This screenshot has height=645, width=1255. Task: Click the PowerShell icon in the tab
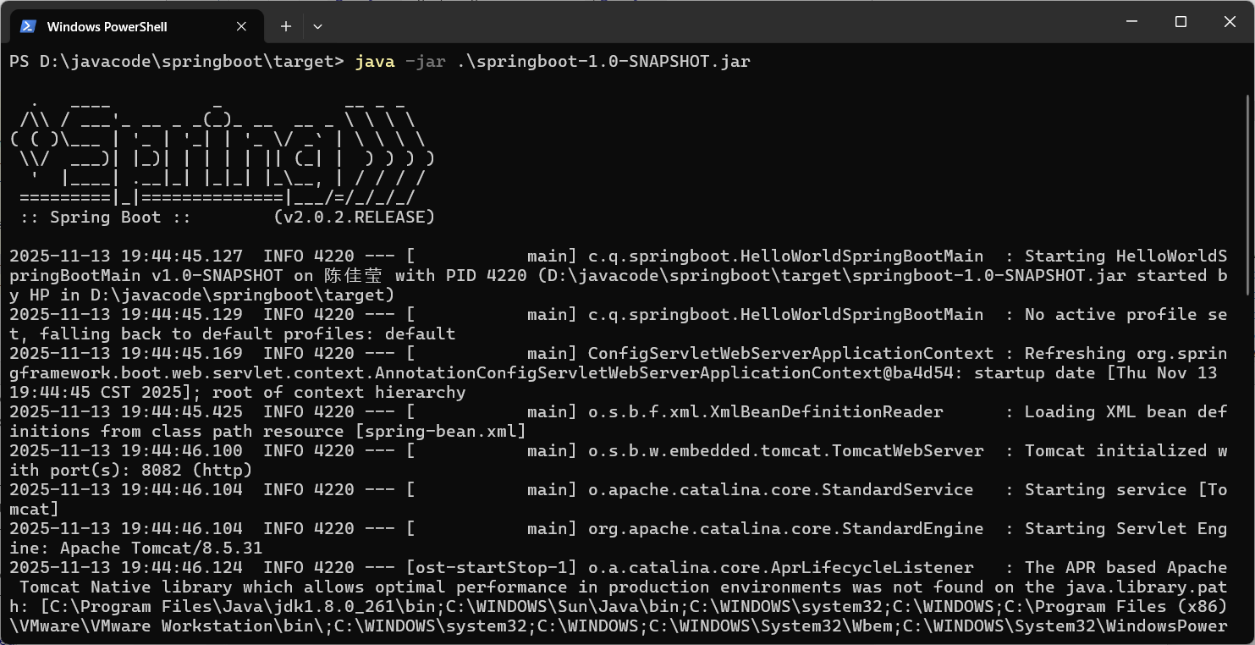[28, 26]
